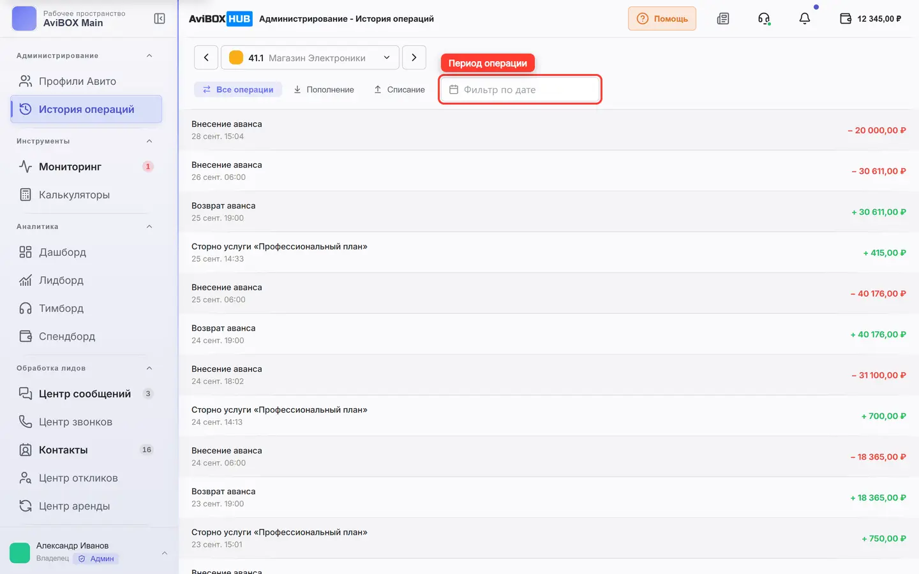Open Мониторинг in sidebar

point(86,166)
